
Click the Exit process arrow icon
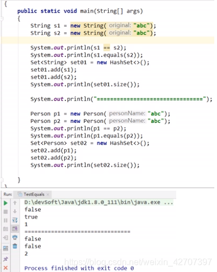click(5, 238)
